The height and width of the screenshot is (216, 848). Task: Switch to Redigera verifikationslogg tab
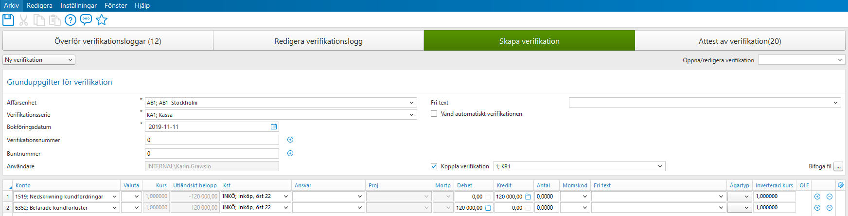tap(318, 41)
